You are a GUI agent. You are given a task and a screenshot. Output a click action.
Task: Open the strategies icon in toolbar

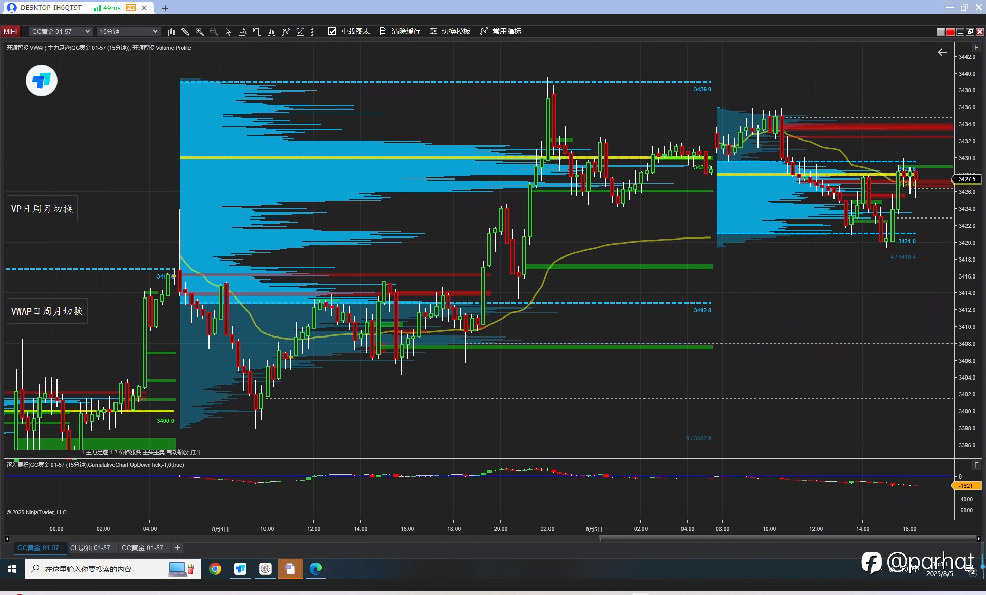tap(300, 32)
